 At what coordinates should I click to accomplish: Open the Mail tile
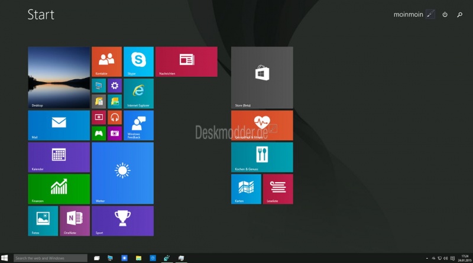(x=59, y=125)
